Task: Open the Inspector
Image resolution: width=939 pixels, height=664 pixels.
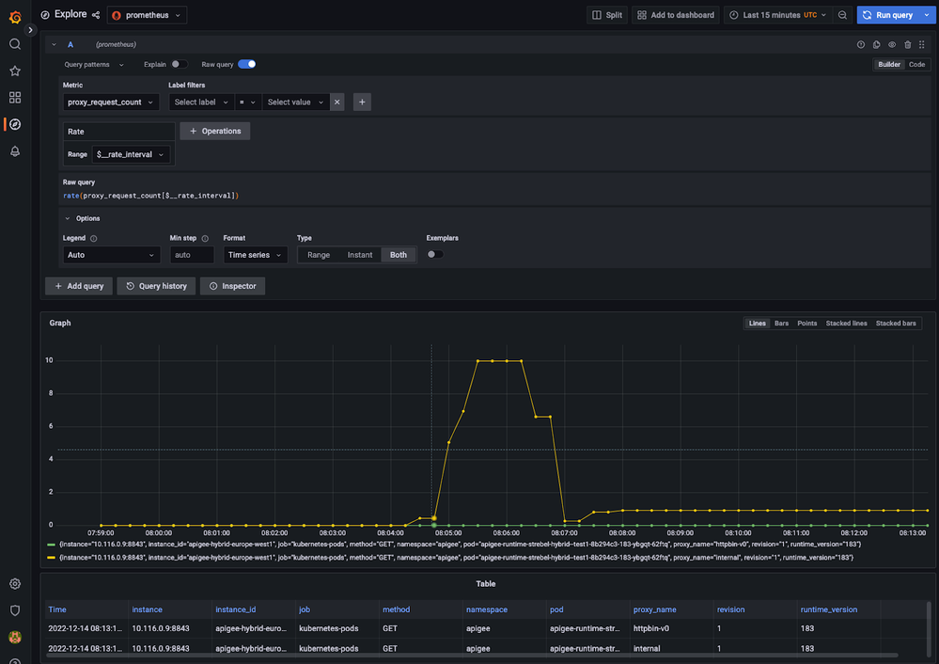Action: [x=232, y=286]
